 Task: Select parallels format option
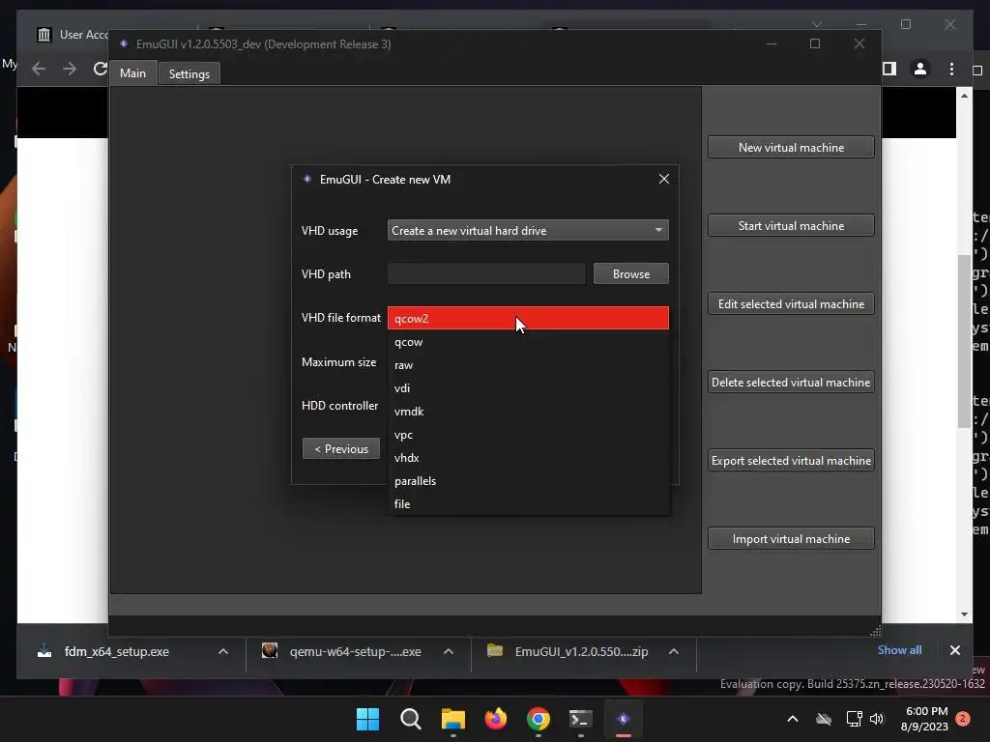pos(528,481)
